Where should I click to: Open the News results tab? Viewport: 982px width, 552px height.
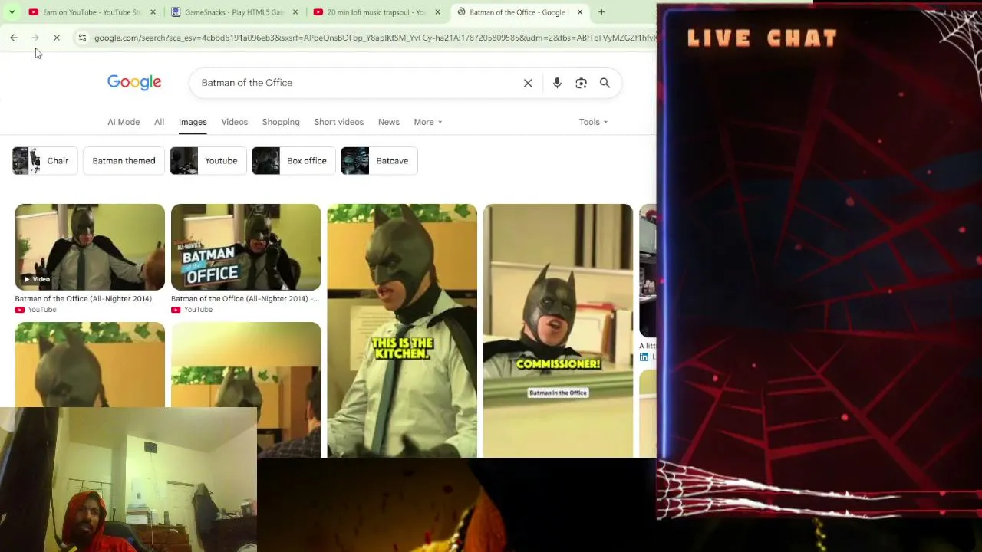coord(389,122)
